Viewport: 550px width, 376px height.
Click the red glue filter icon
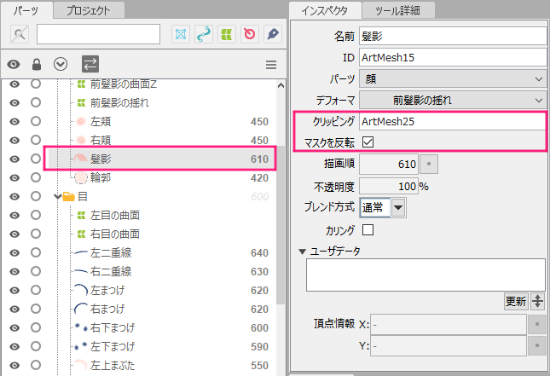(250, 34)
